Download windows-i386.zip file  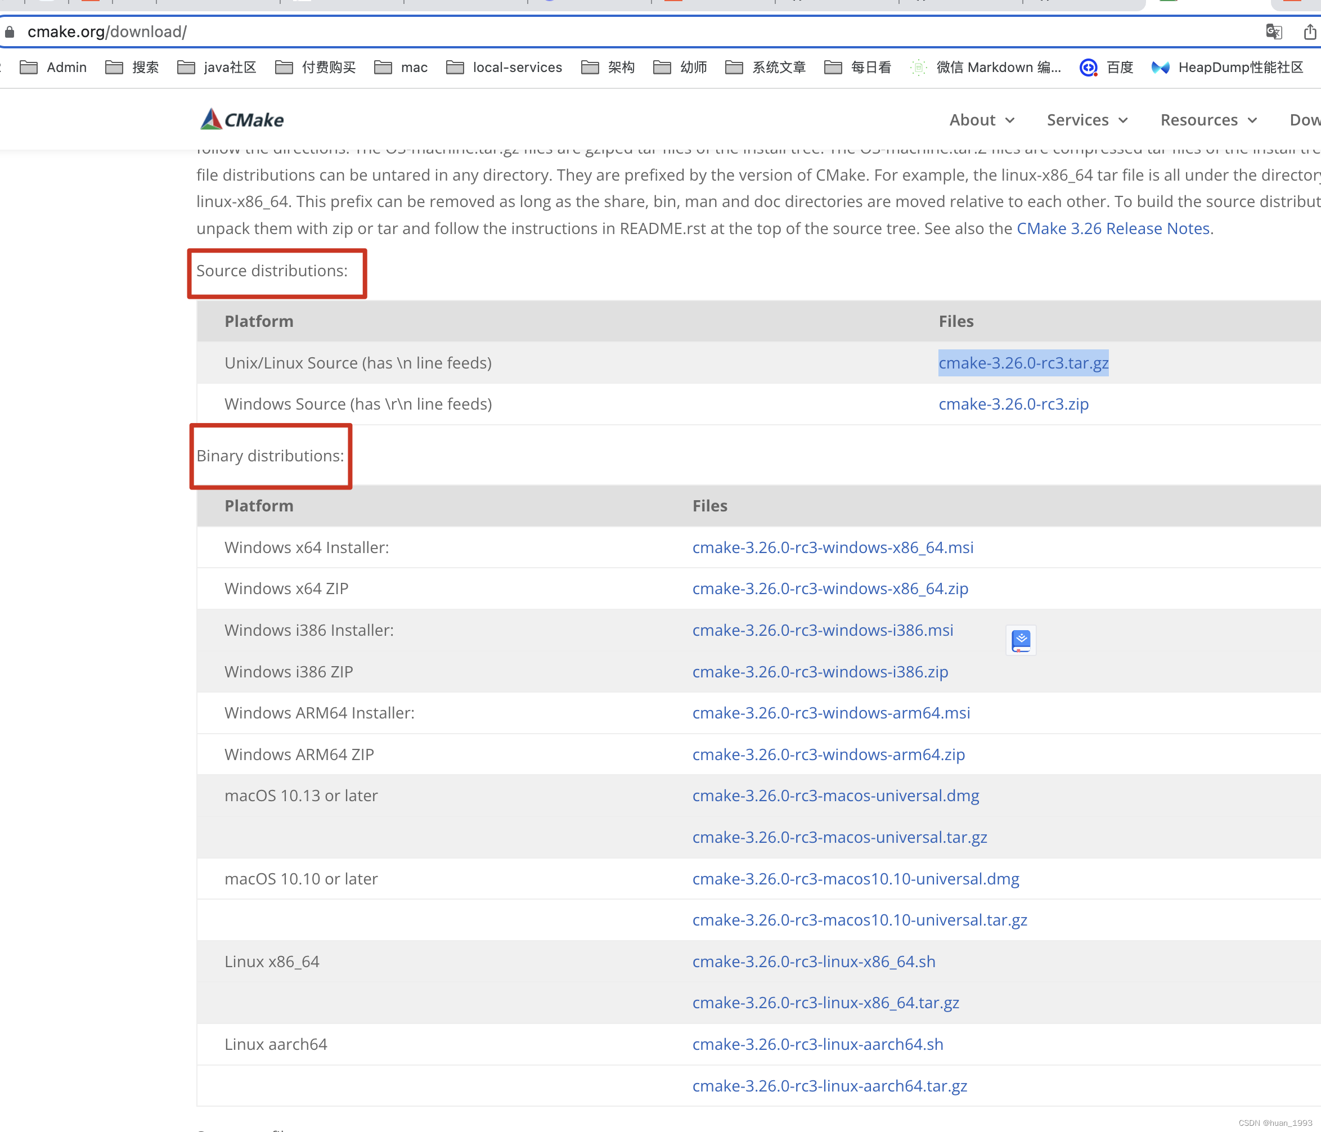pos(820,672)
